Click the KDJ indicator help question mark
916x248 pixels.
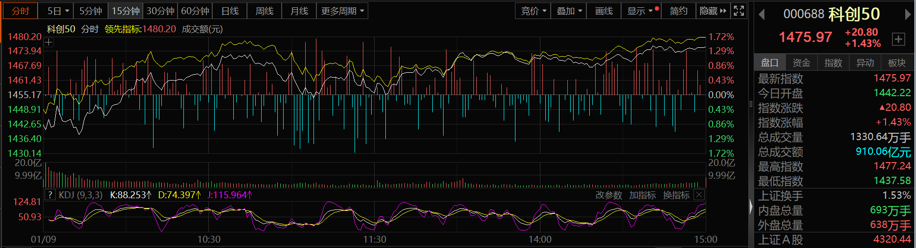(50, 195)
